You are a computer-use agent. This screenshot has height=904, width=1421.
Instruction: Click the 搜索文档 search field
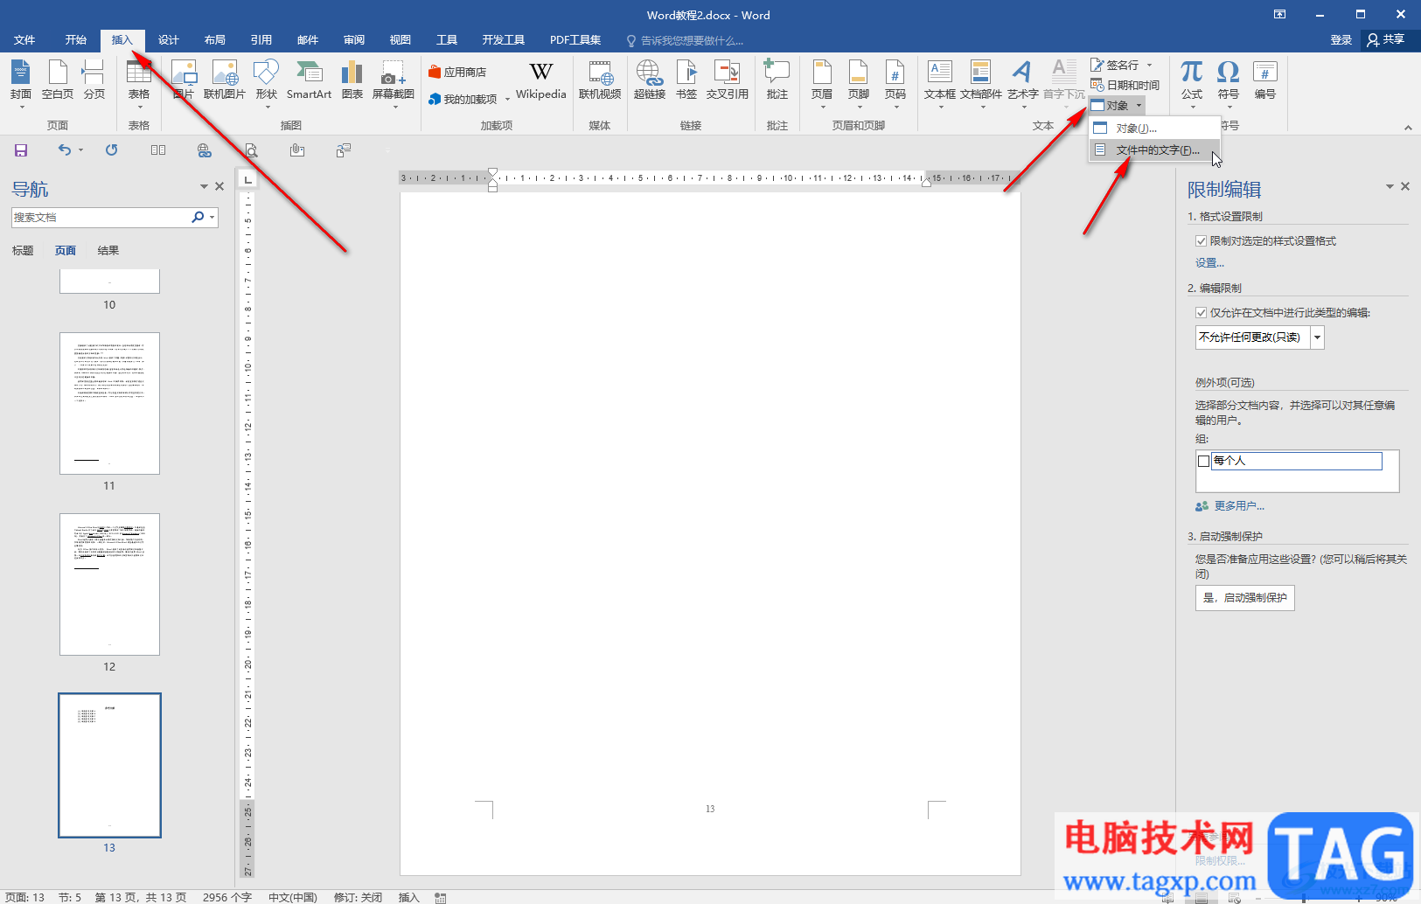[x=101, y=218]
